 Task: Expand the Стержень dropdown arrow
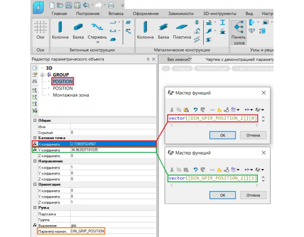(x=98, y=42)
